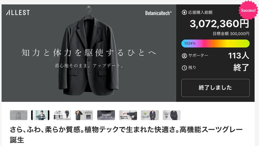Select the dark Botanicaltech banner thumbnail
Image resolution: width=259 pixels, height=146 pixels.
(x=106, y=115)
